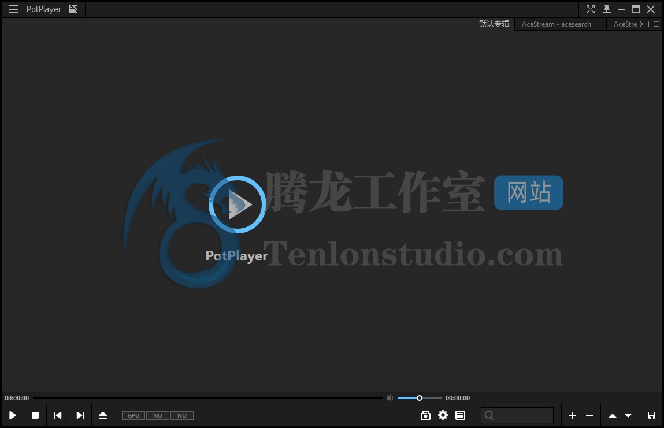664x428 pixels.
Task: Open a file with the eject button
Action: (102, 415)
